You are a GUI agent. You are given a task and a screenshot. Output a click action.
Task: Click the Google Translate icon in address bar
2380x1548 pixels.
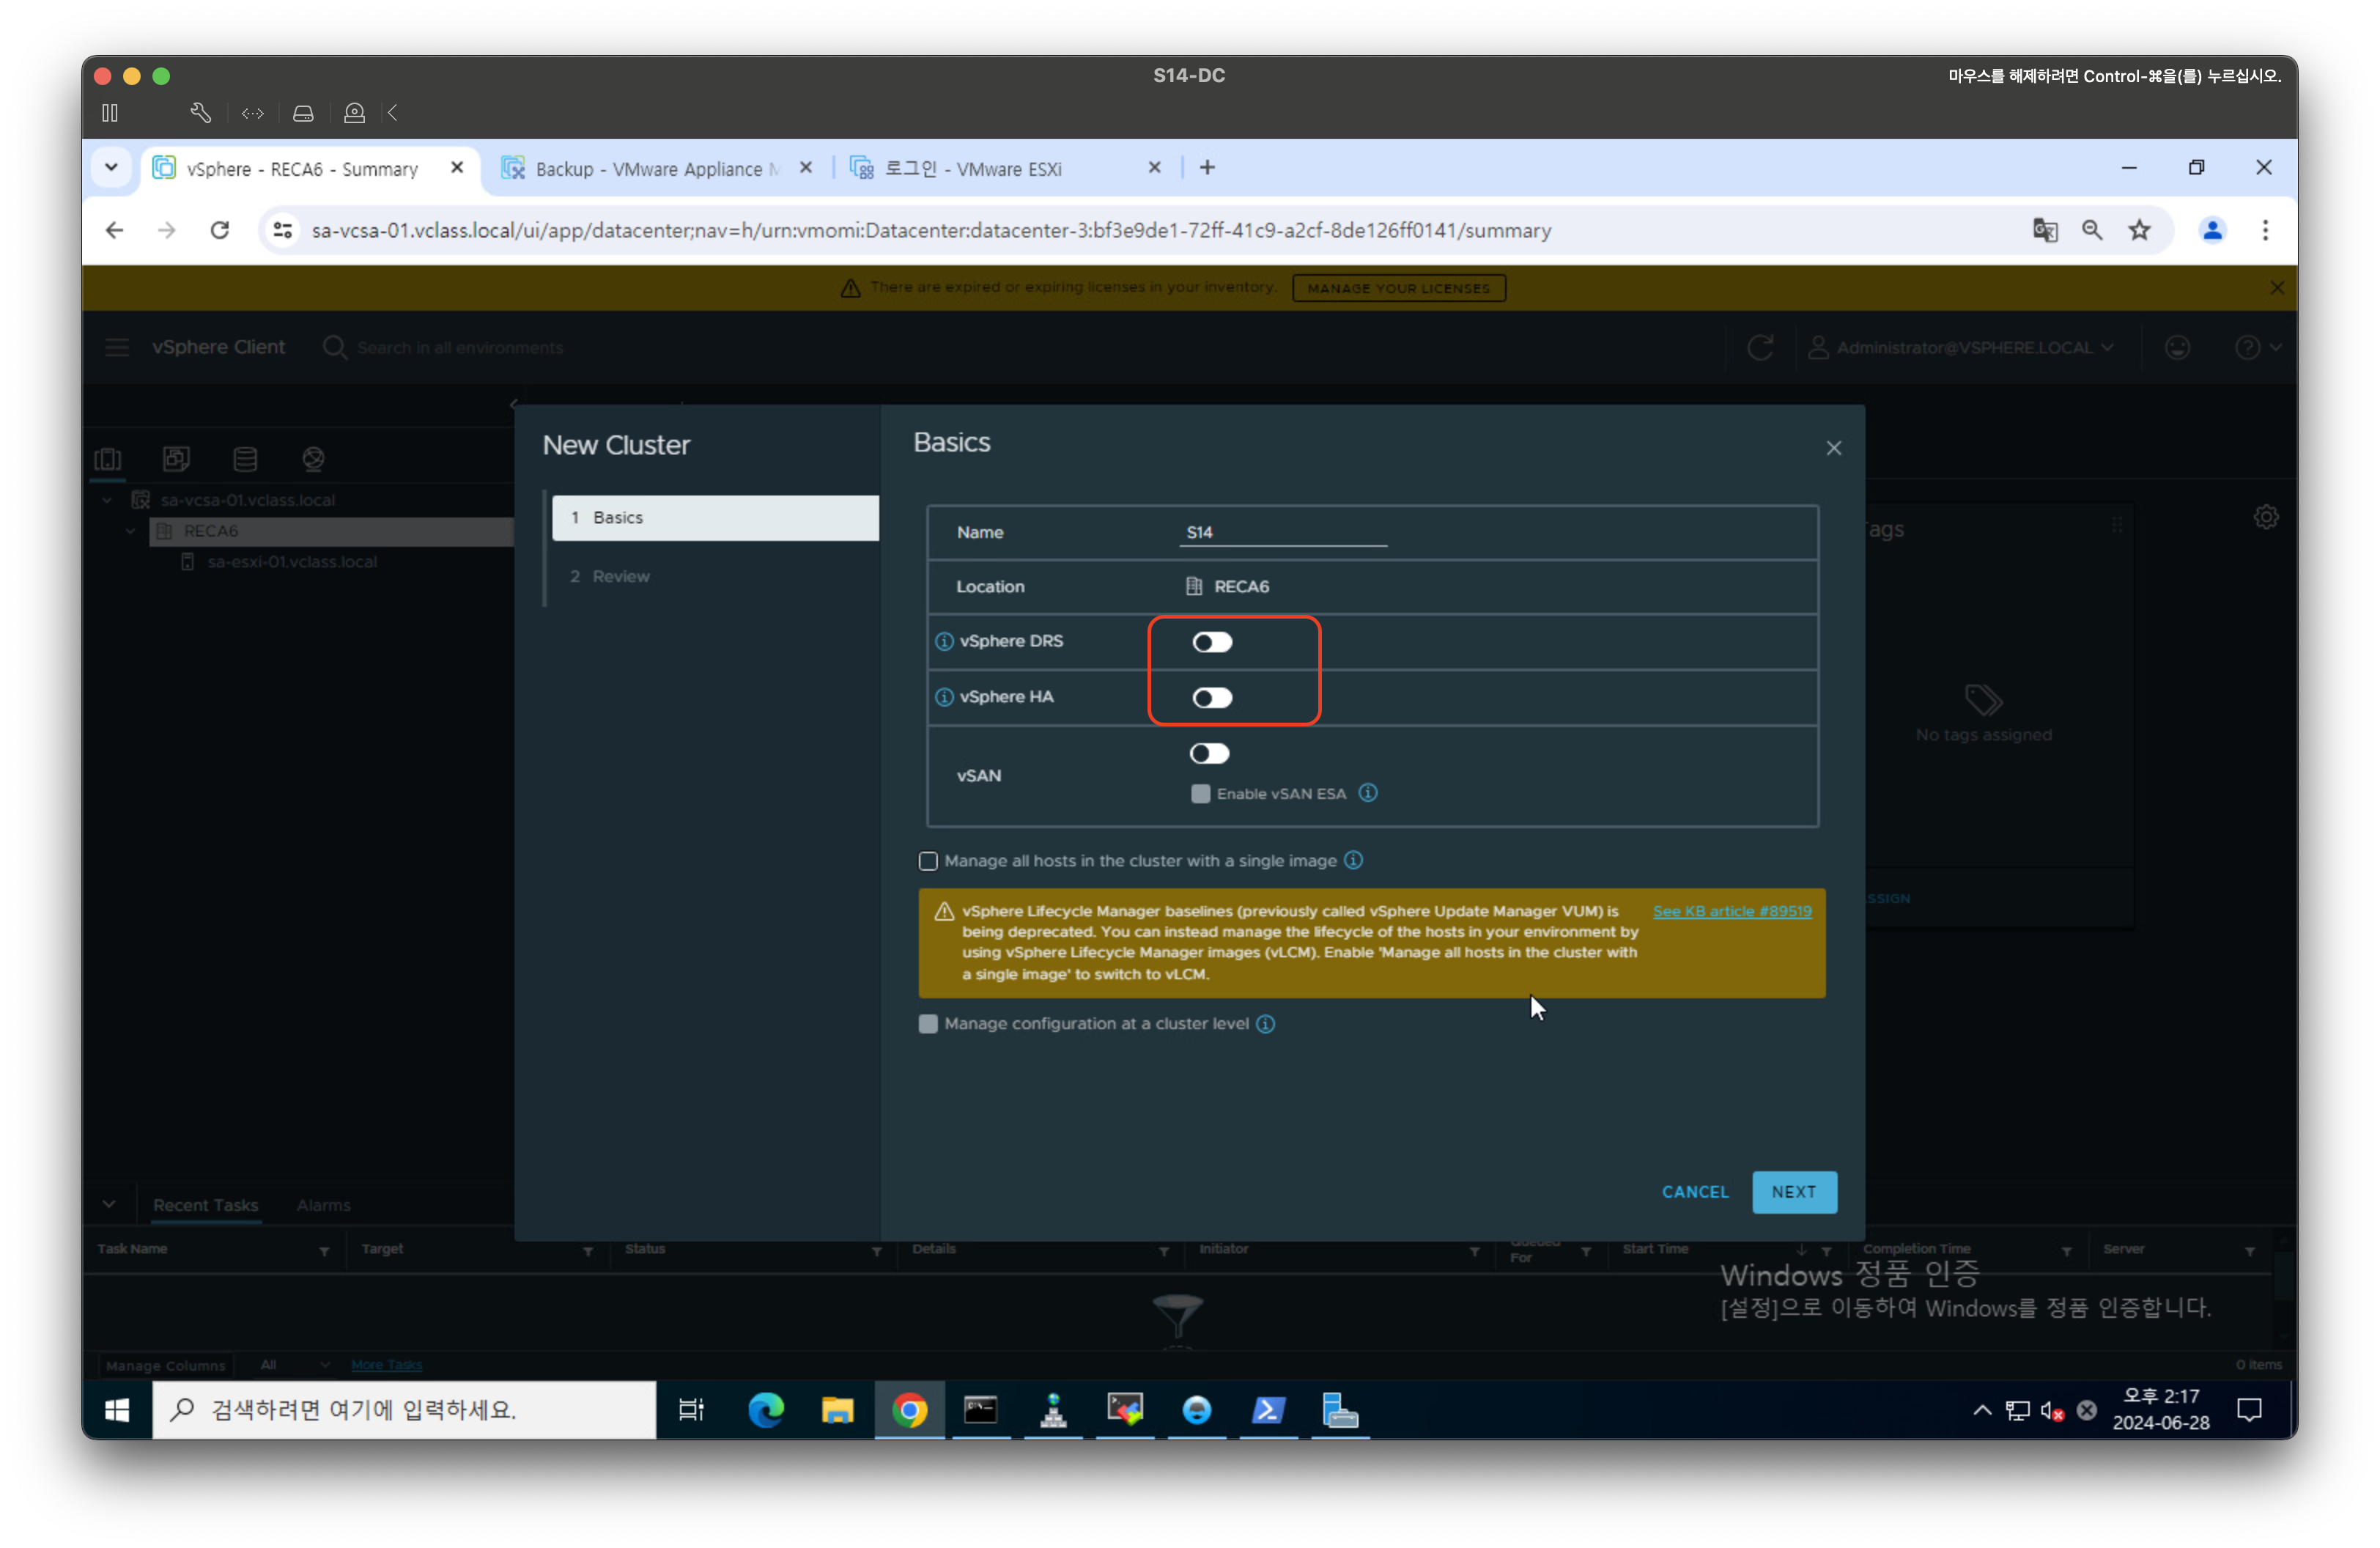tap(2044, 230)
